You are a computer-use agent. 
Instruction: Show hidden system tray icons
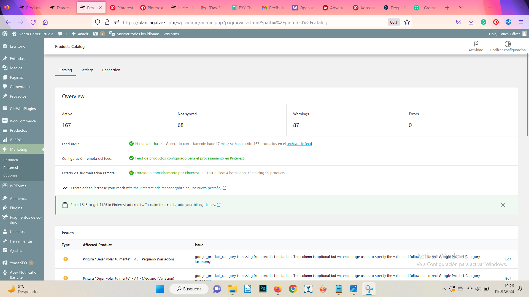tap(444, 289)
